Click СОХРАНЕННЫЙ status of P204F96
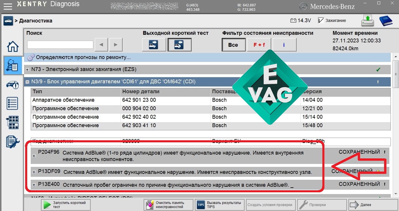 [359, 152]
